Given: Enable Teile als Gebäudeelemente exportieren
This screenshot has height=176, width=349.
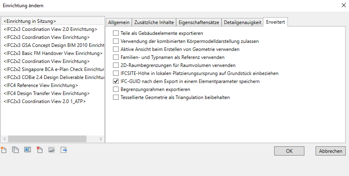Looking at the screenshot, I should pyautogui.click(x=116, y=33).
